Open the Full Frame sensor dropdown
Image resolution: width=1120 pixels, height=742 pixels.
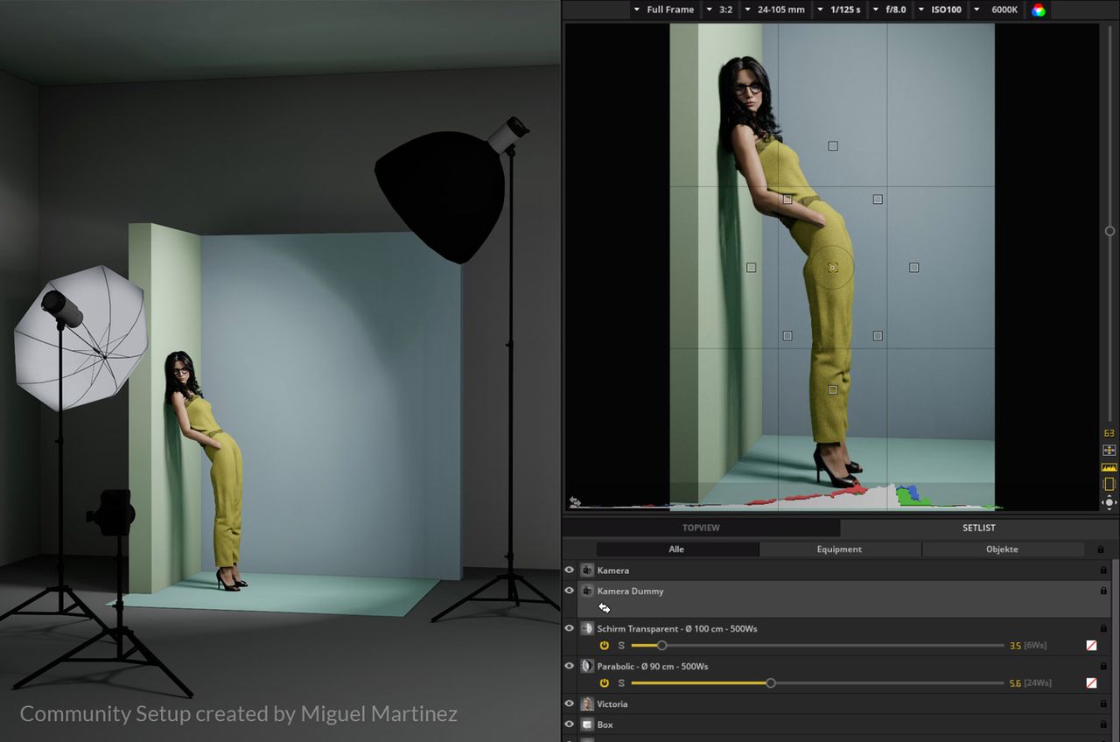tap(664, 10)
